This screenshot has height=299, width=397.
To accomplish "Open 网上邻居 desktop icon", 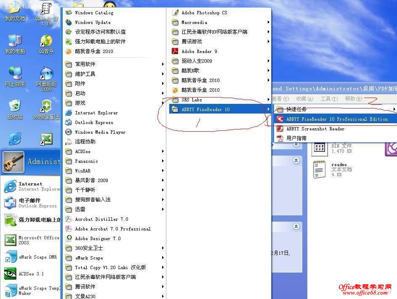I will tap(15, 77).
